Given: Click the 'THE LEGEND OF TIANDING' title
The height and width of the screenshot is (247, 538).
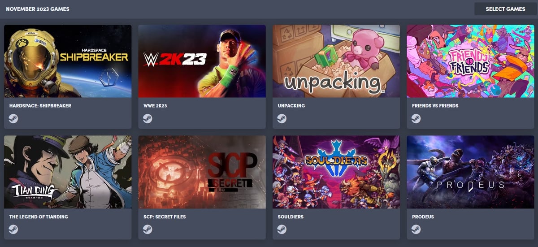Looking at the screenshot, I should (39, 217).
